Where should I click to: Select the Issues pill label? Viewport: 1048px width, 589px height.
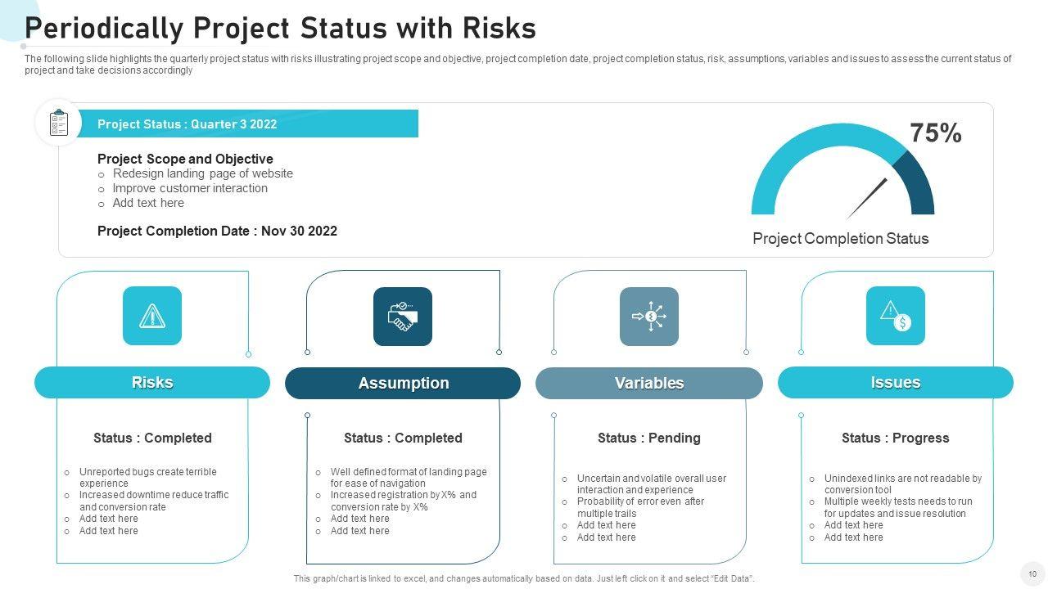896,383
